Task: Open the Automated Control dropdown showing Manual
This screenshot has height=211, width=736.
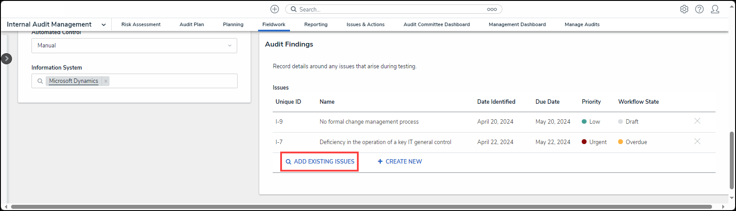Action: (x=134, y=46)
